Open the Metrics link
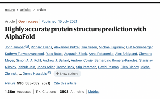Image resolution: width=160 pixels, height=99 pixels. [x=94, y=92]
